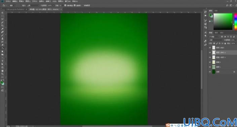This screenshot has width=237, height=127.
Task: Toggle the first checkbox in options bar
Action: [65, 5]
